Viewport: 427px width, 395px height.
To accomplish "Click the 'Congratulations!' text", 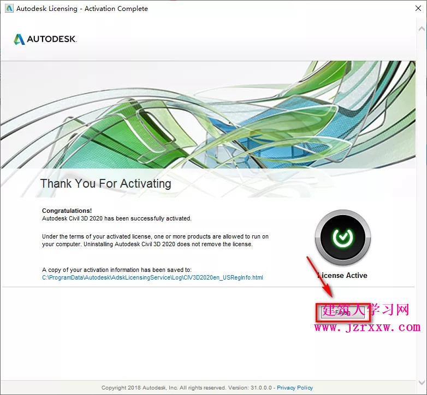I will [x=67, y=211].
